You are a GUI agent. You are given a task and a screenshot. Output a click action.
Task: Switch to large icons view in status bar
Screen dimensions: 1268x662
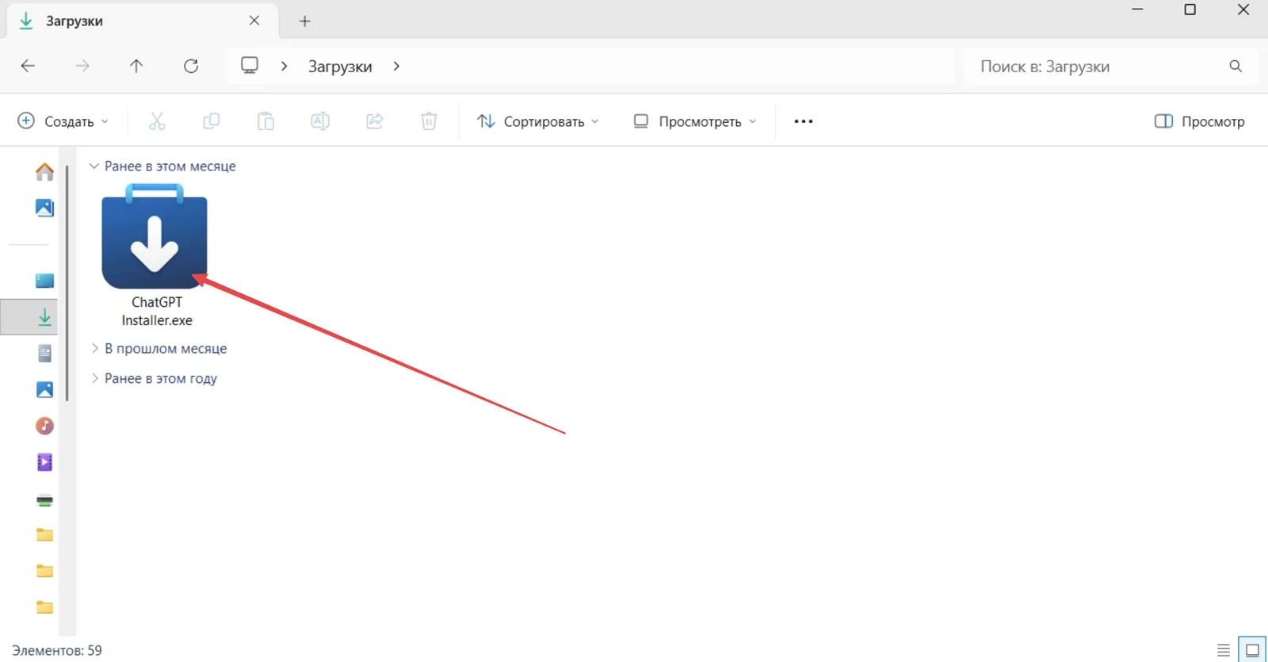(x=1252, y=650)
